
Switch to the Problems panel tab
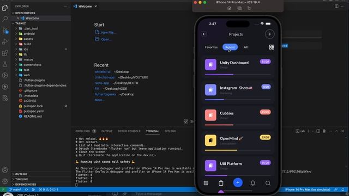point(86,131)
